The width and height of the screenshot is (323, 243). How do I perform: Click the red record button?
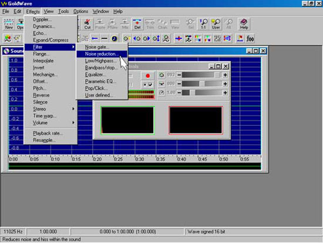click(147, 76)
